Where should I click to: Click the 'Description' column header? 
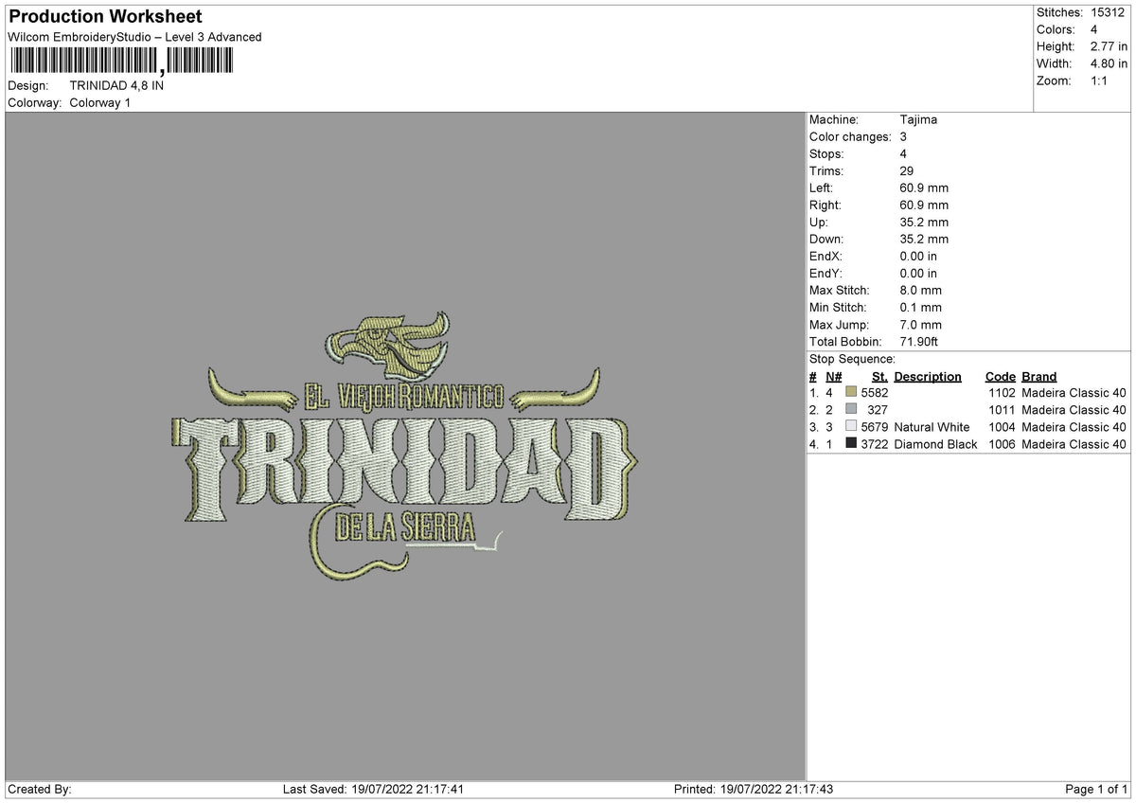coord(928,376)
